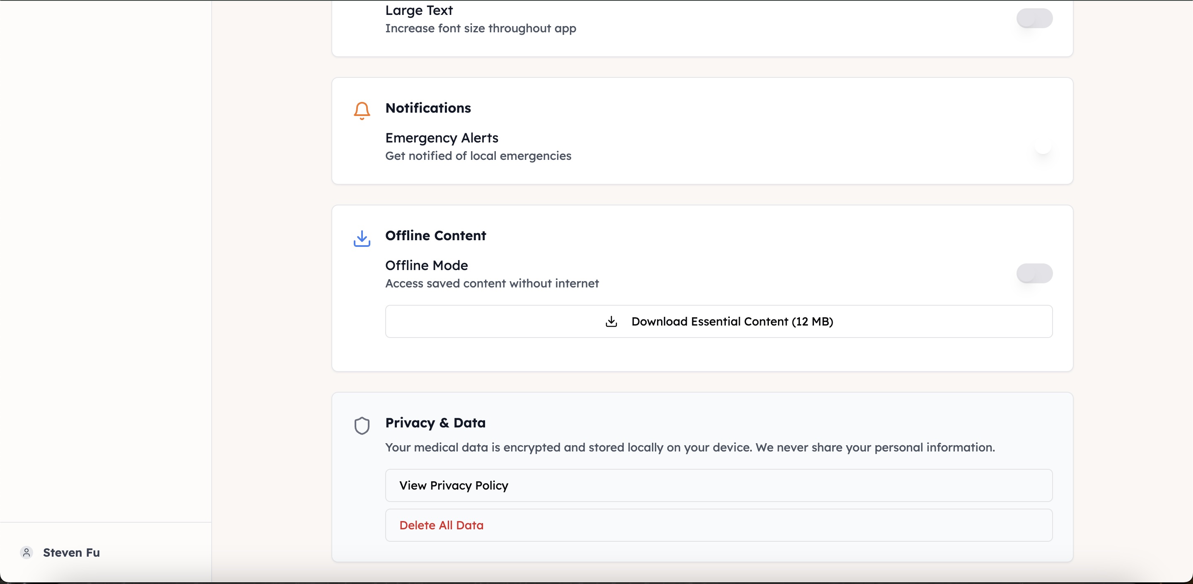Click the medical data encryption notice text

tap(690, 447)
